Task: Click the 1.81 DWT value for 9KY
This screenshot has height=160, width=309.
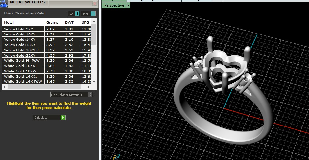Action: click(x=69, y=29)
